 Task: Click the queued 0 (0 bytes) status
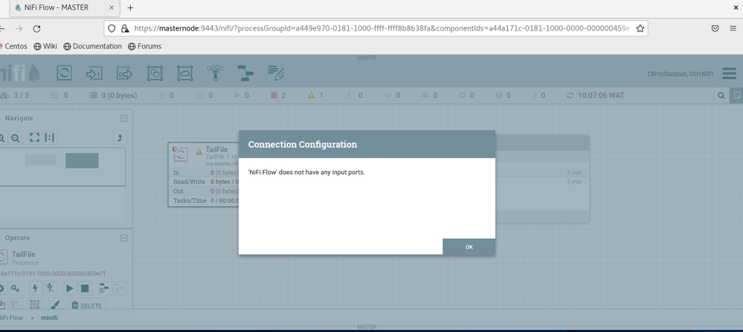(113, 95)
